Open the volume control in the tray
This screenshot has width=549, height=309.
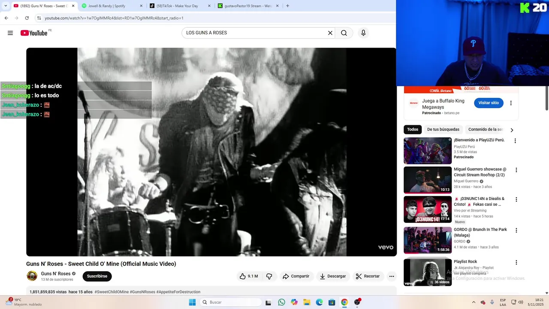pos(521,302)
